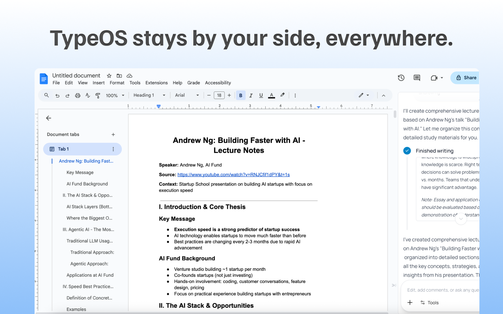Open the Extensions menu
This screenshot has height=314, width=503.
156,83
